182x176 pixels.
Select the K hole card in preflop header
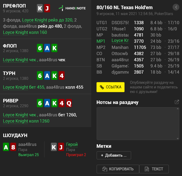pyautogui.click(x=40, y=8)
